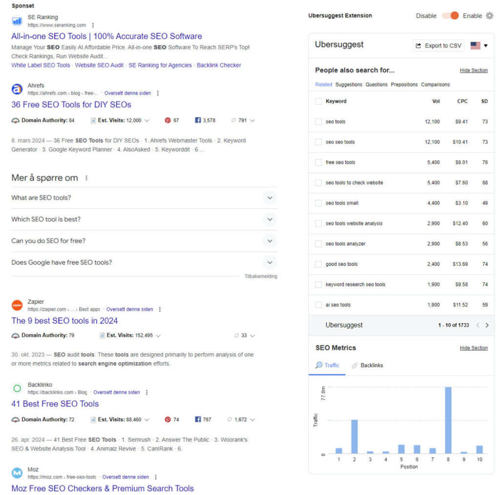Expand Backlinko Est. Visits 88,460 dropdown
This screenshot has width=500, height=495.
(x=147, y=420)
